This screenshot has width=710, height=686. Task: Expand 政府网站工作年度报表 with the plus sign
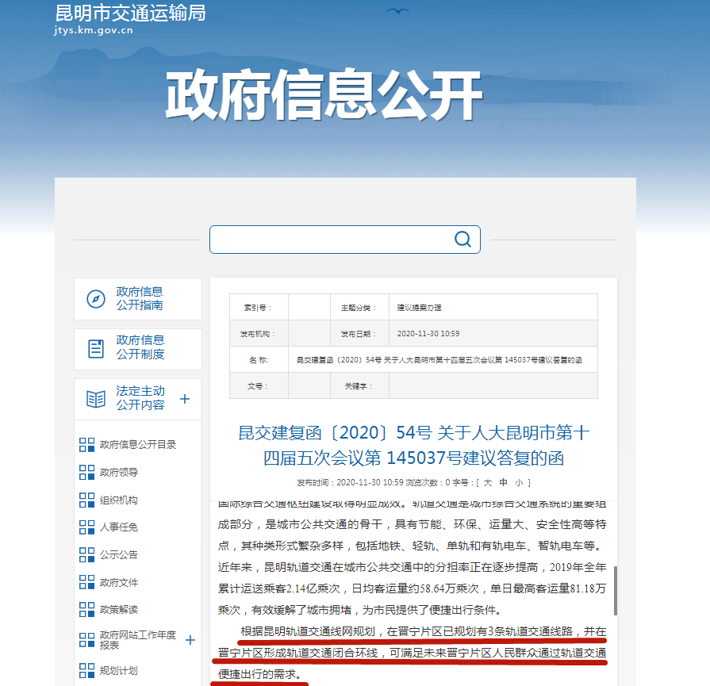pos(190,640)
